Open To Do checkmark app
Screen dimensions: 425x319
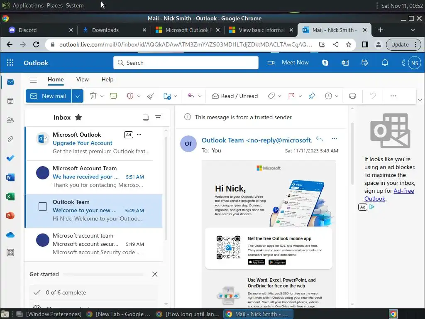10,158
